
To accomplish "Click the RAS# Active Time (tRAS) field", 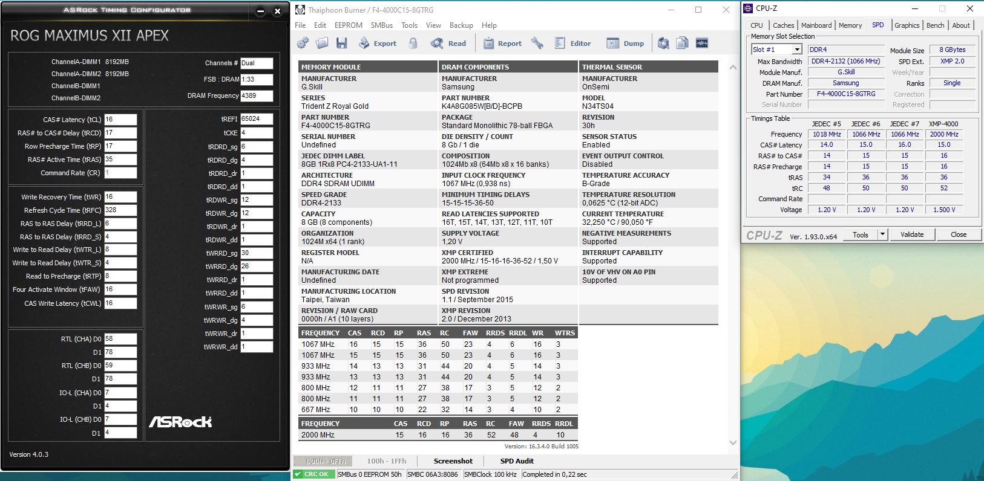I will coord(120,160).
